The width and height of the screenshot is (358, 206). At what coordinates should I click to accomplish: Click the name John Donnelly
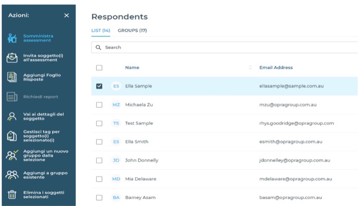142,160
